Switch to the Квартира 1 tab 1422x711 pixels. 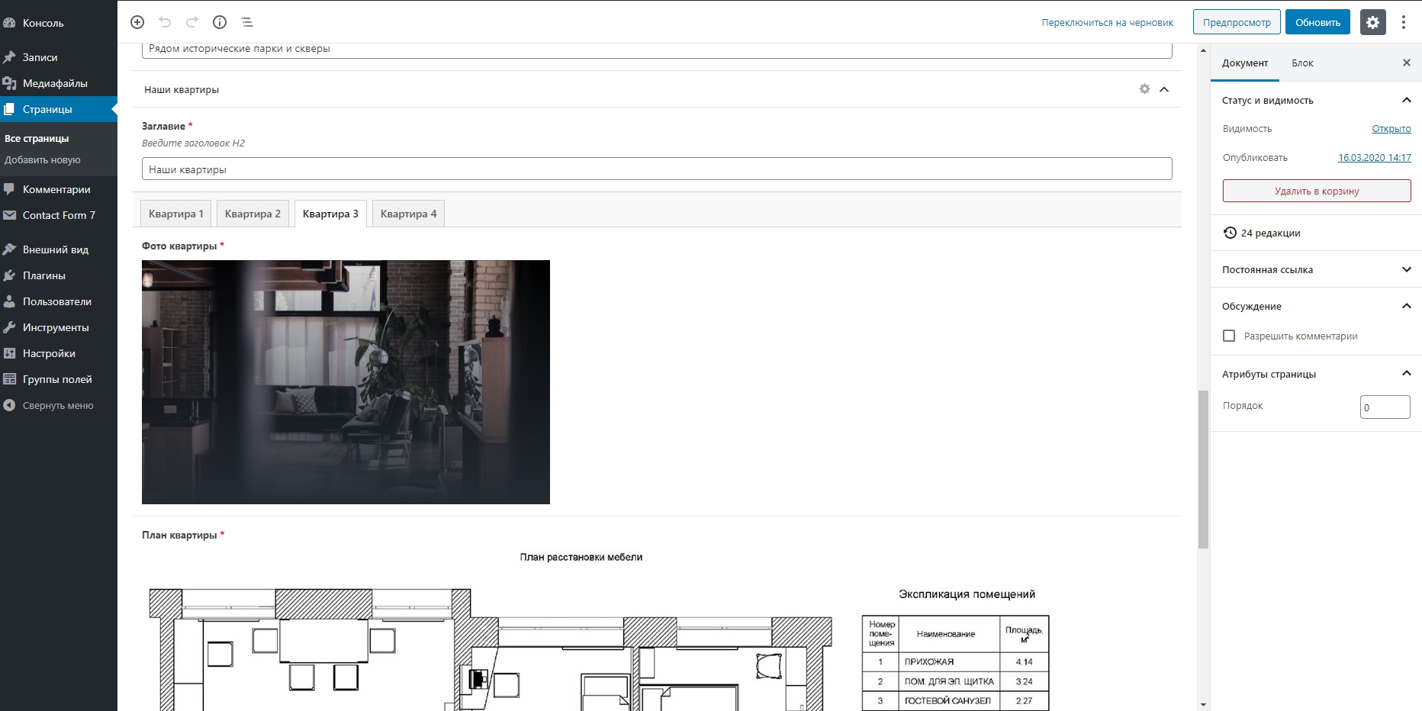[176, 214]
